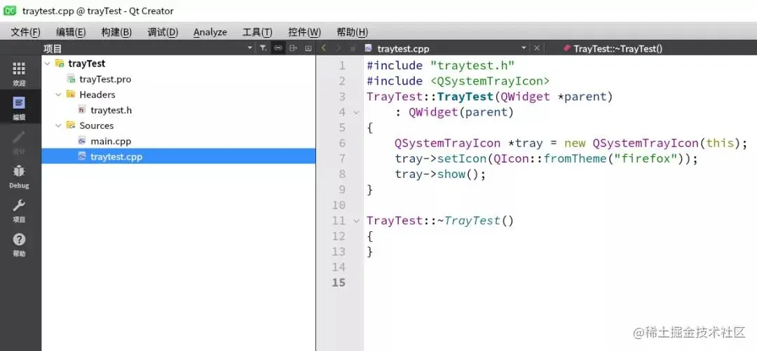Click show() call on line 8
The image size is (757, 351).
tap(458, 174)
